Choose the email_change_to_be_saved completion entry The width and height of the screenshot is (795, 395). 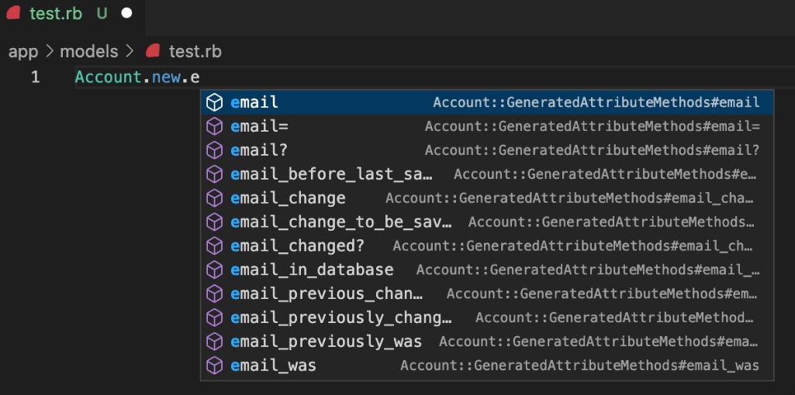(341, 222)
